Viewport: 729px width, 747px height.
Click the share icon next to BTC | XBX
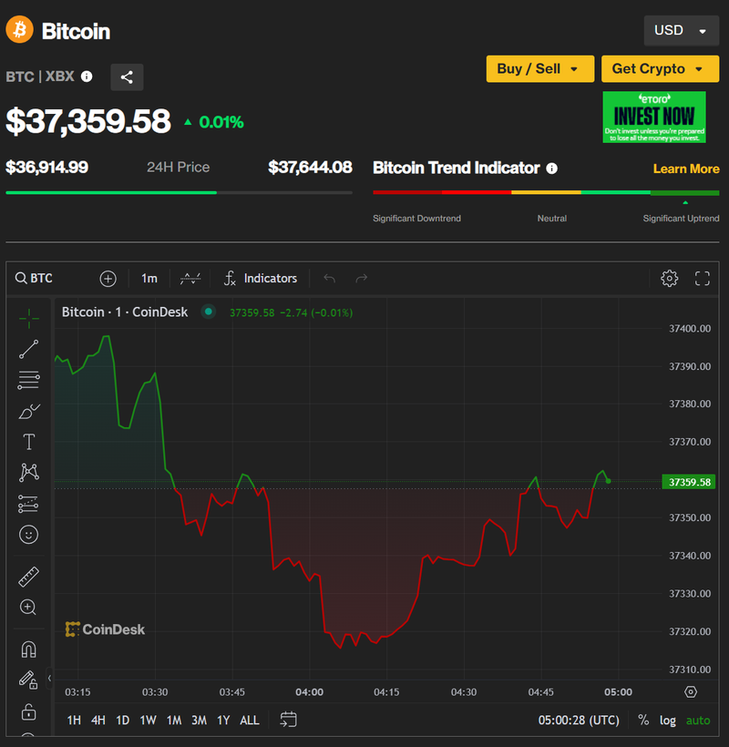[127, 77]
